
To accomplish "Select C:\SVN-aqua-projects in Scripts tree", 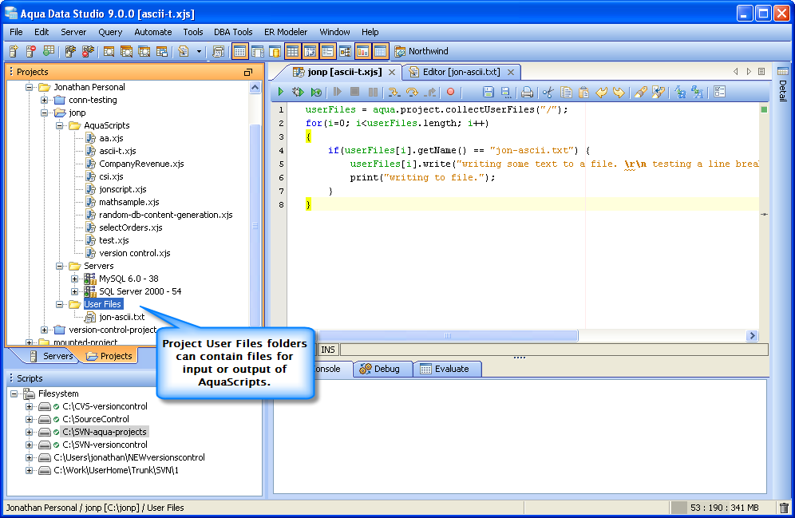I will pyautogui.click(x=105, y=432).
